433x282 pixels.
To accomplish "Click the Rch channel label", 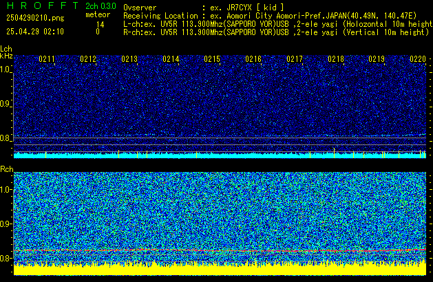I will point(7,169).
